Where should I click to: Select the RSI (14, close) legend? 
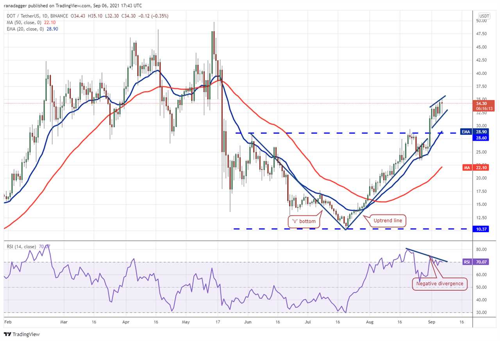(21, 247)
